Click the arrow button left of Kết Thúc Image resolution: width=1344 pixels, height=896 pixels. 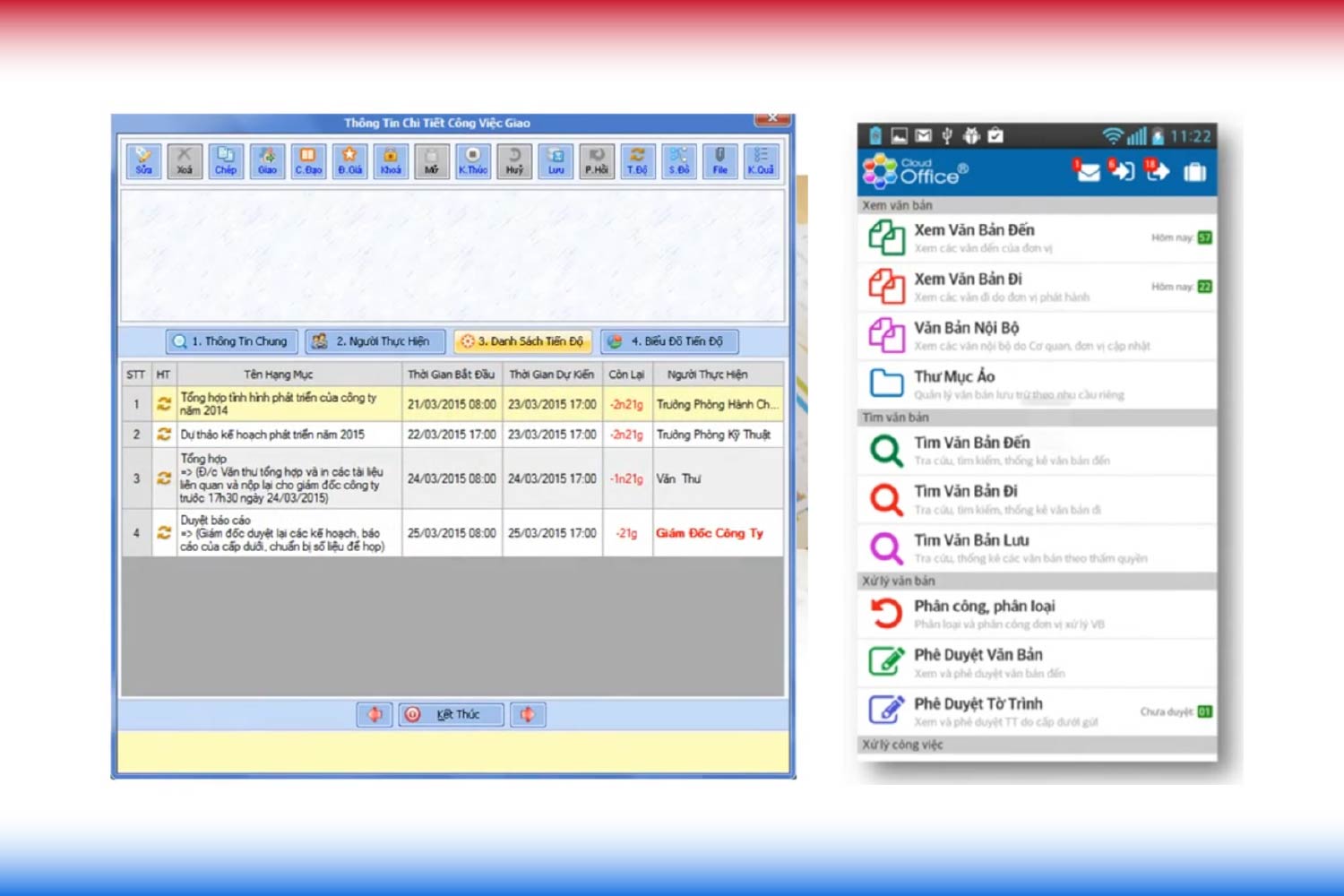click(375, 714)
